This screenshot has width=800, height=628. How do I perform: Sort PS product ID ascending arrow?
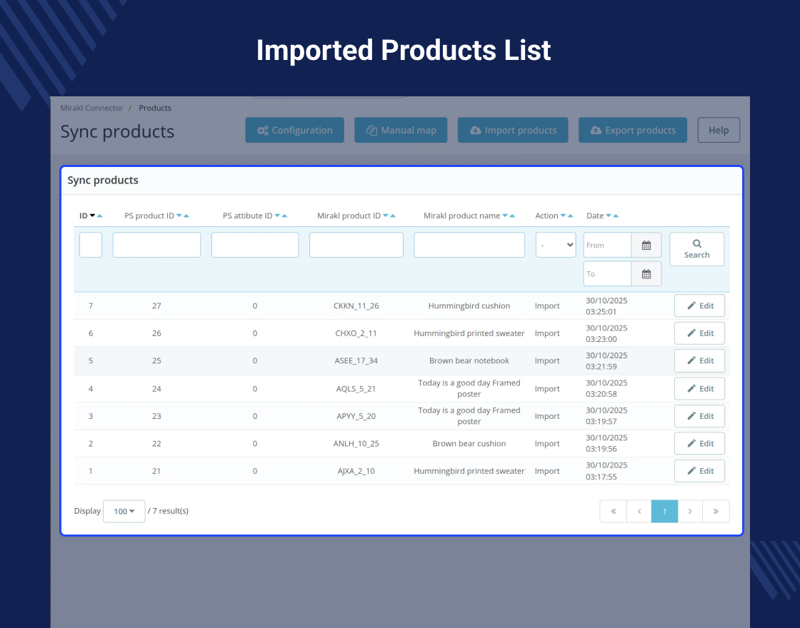point(186,216)
